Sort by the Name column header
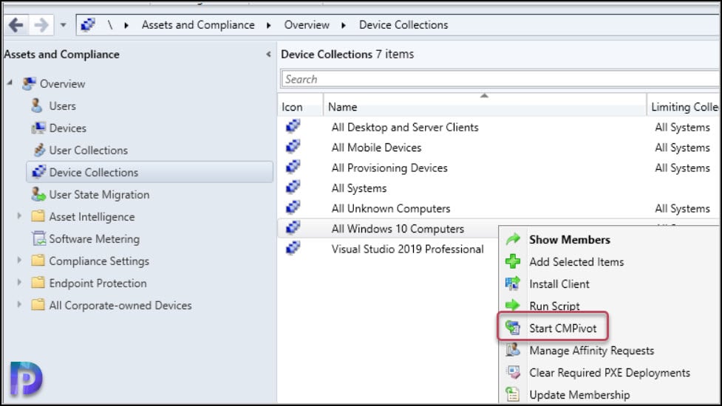Screen dimensions: 722x406 (x=485, y=107)
